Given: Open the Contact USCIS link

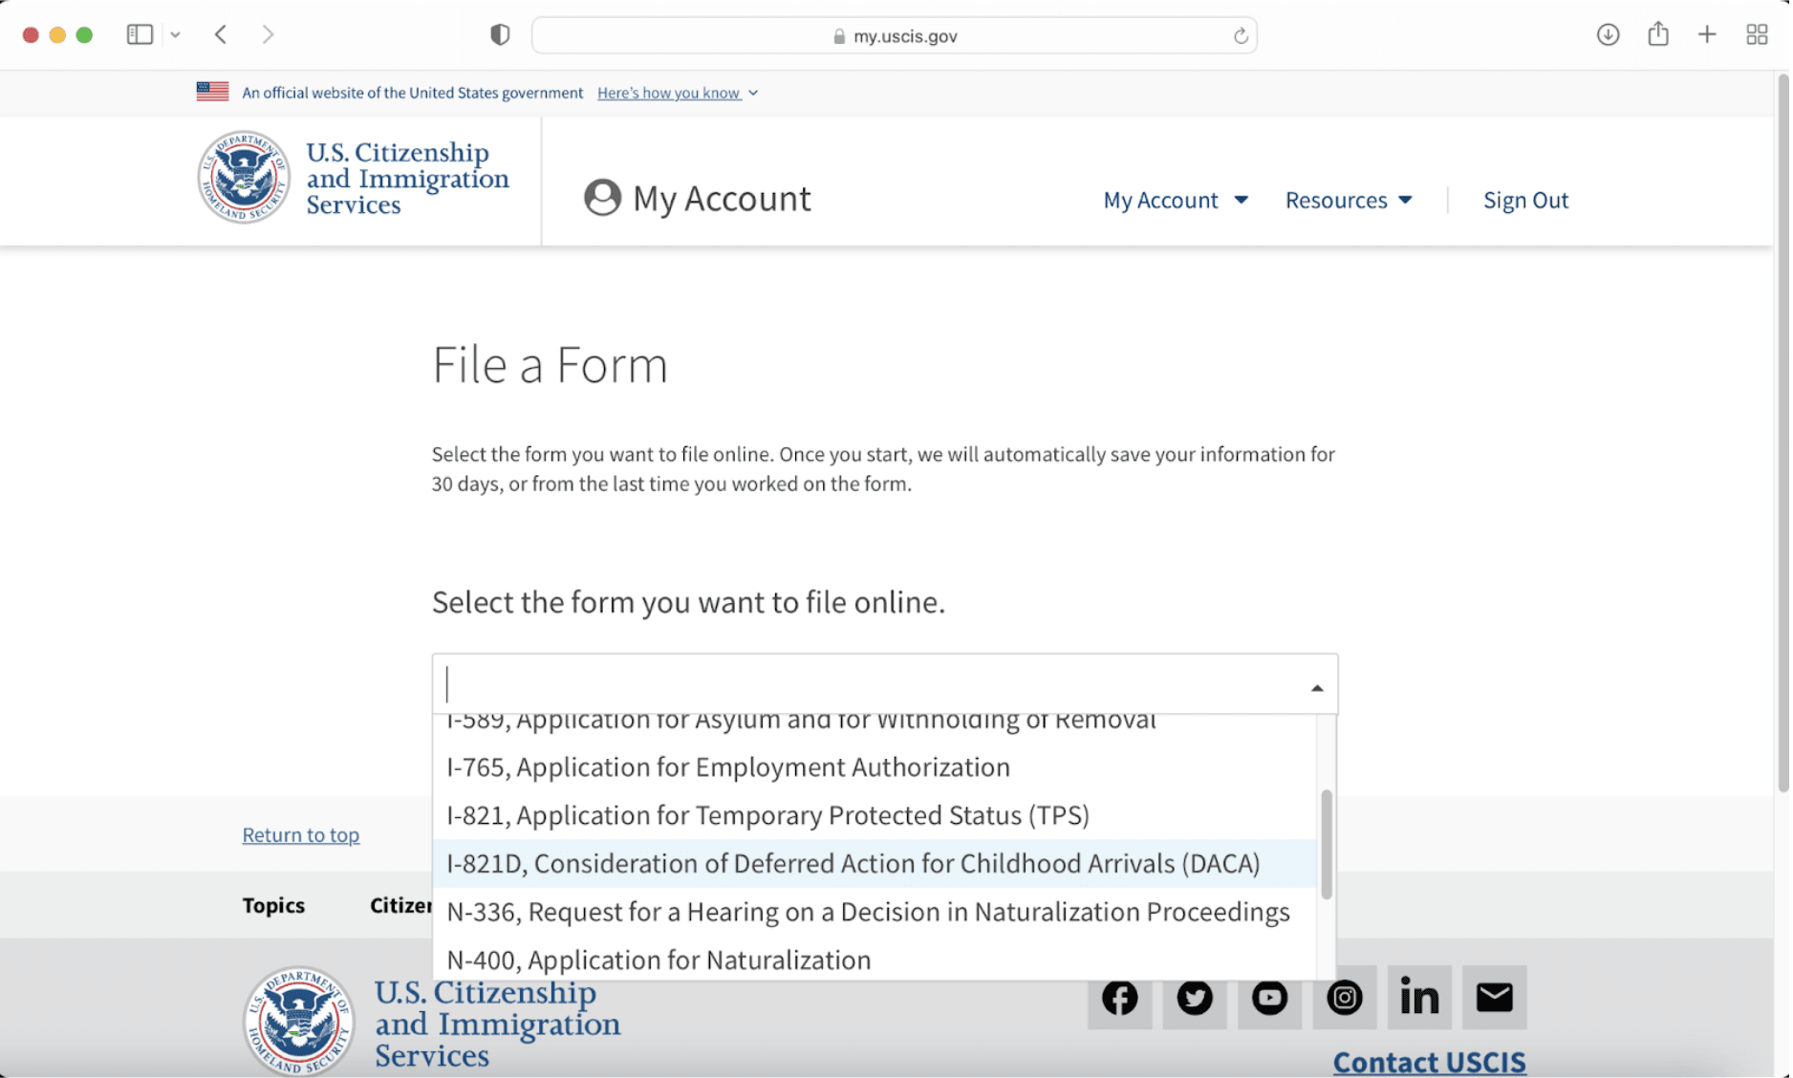Looking at the screenshot, I should (1429, 1062).
